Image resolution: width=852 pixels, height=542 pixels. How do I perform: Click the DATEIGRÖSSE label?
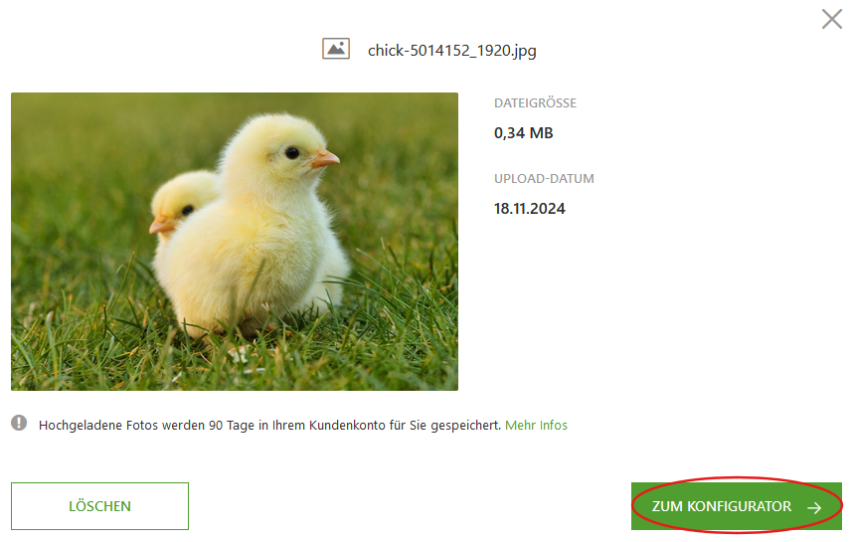pos(535,102)
